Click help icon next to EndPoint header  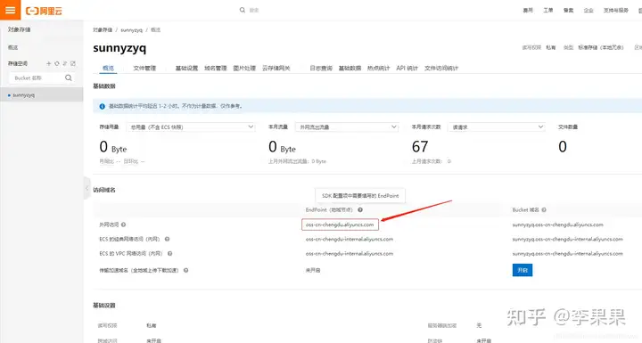(360, 209)
